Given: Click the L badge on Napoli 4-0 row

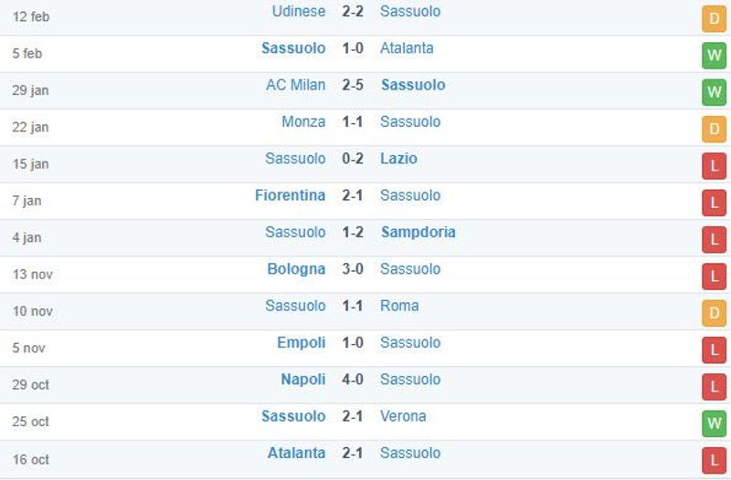Looking at the screenshot, I should tap(714, 386).
